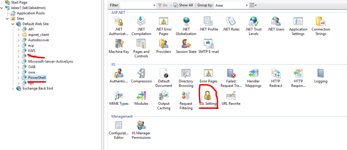Click the Show All button
This screenshot has height=150, width=347.
[183, 5]
